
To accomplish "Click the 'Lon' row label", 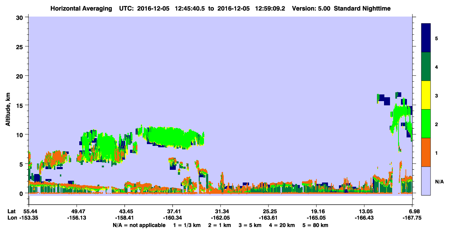I will pos(12,218).
